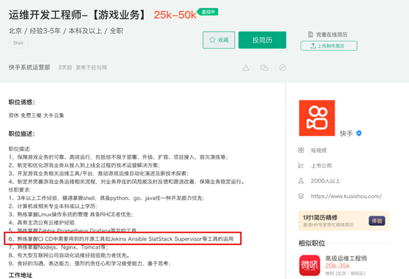Click the Shell skill tag
The height and width of the screenshot is (279, 409).
18,43
